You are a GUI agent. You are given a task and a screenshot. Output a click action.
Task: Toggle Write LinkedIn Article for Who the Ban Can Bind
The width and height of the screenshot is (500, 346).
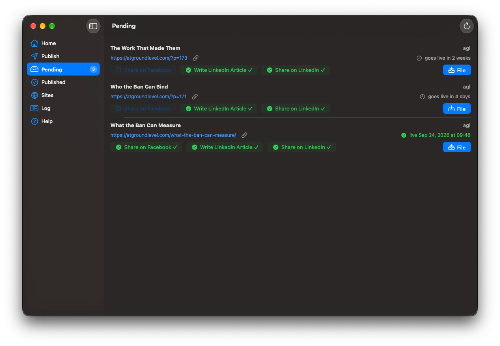219,108
